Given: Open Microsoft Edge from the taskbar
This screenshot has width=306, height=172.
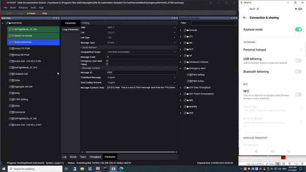Looking at the screenshot, I should click(121, 169).
